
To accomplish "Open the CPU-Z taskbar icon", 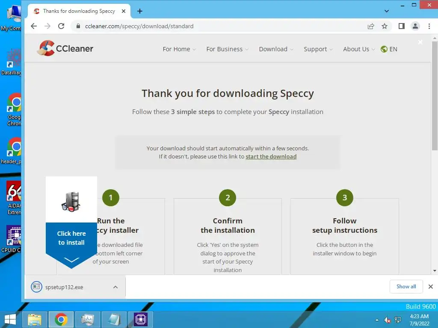I will tap(140, 319).
